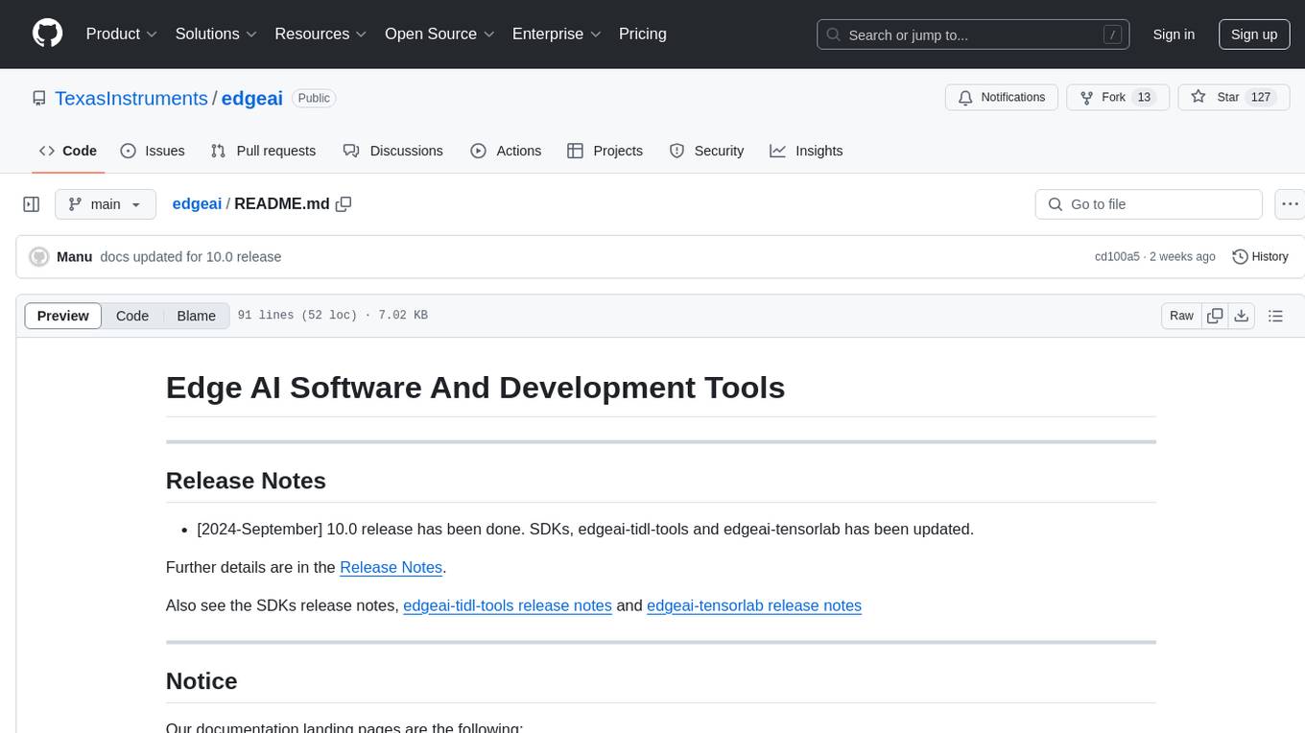Image resolution: width=1305 pixels, height=733 pixels.
Task: Open the GitHub home logo
Action: click(47, 34)
